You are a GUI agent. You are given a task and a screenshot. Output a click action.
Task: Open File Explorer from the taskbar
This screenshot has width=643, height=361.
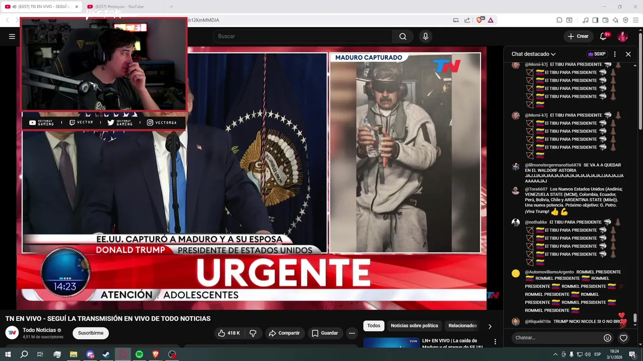73,354
